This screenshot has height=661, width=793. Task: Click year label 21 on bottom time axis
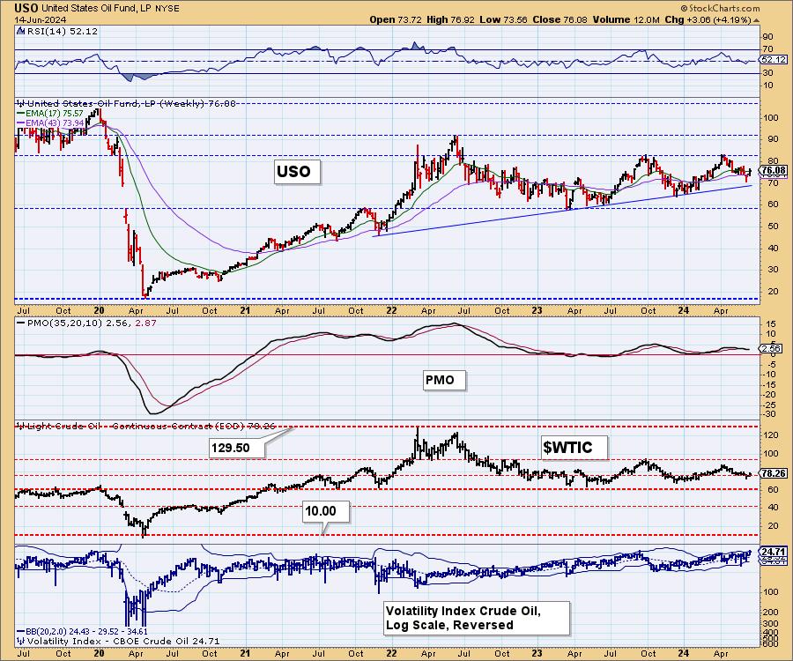(244, 652)
